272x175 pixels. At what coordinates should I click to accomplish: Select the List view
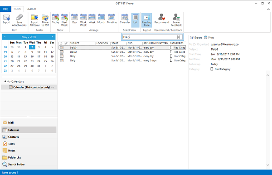point(135,20)
